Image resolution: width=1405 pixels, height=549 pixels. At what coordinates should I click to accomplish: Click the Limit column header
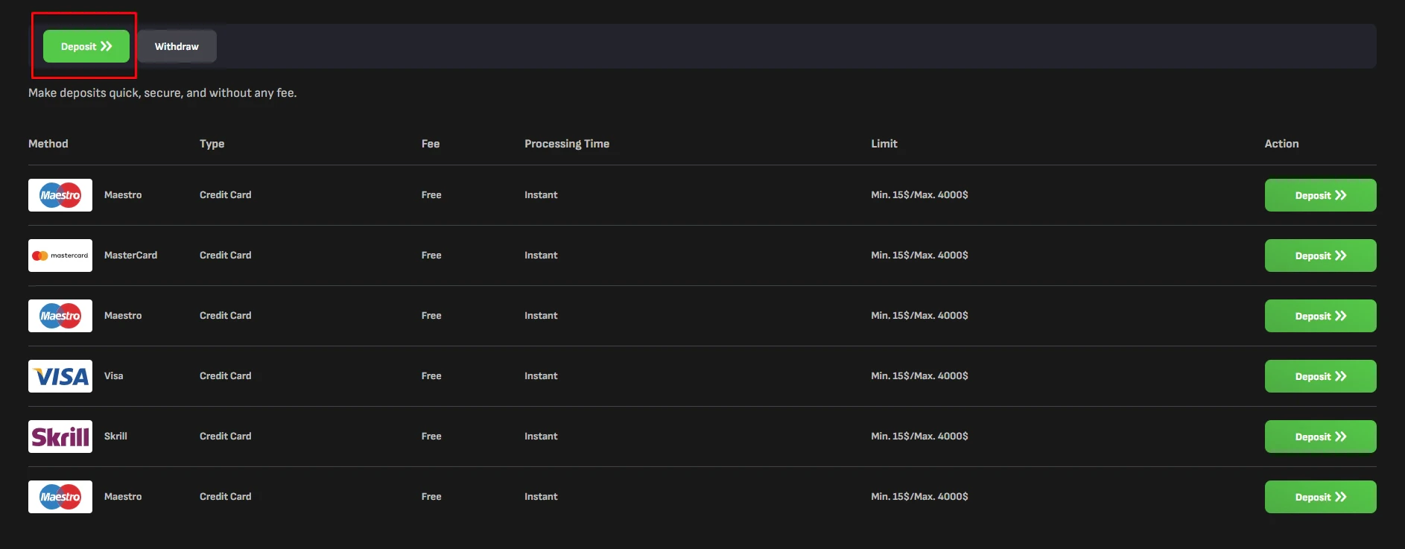[x=884, y=144]
